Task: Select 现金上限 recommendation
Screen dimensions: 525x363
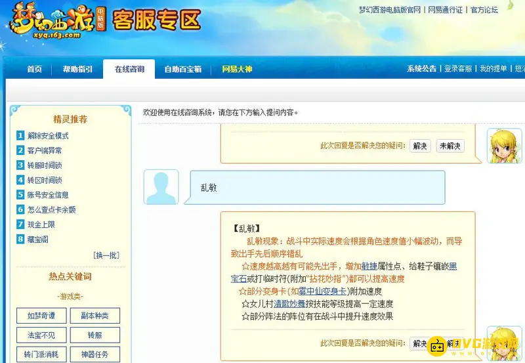Action: 41,224
